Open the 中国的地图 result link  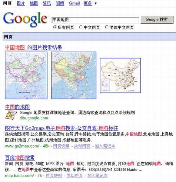click(17, 107)
